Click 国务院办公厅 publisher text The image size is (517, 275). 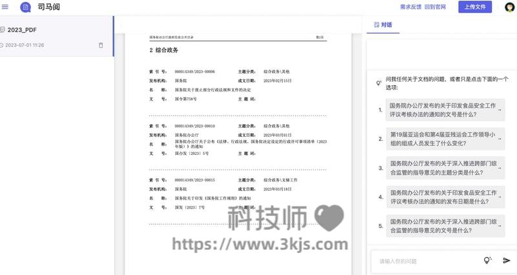tap(187, 135)
